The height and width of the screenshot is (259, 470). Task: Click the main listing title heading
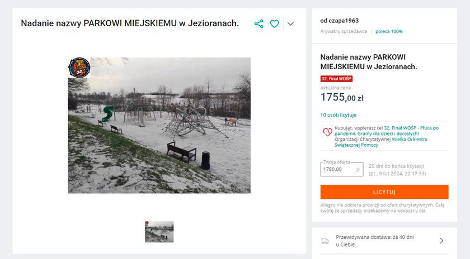pos(130,23)
